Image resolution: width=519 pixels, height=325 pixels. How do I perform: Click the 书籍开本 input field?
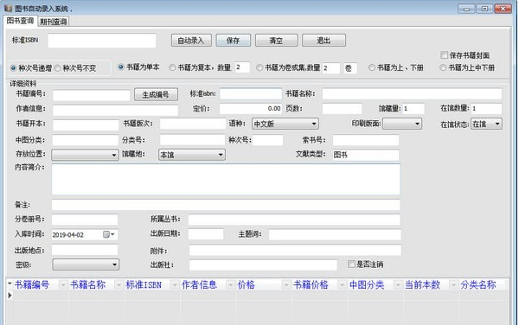tap(86, 125)
